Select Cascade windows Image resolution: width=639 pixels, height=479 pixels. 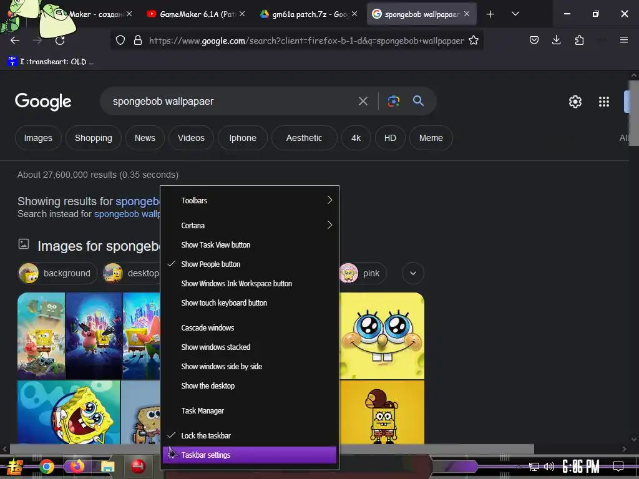(x=250, y=327)
